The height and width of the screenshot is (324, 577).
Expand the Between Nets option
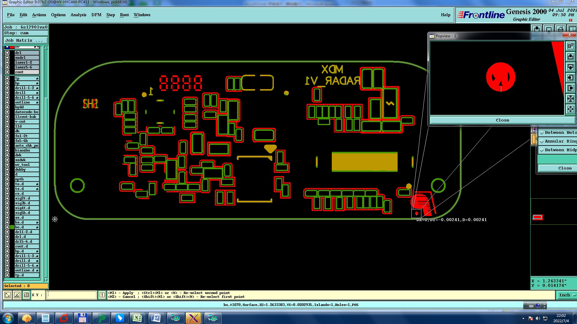click(x=542, y=133)
